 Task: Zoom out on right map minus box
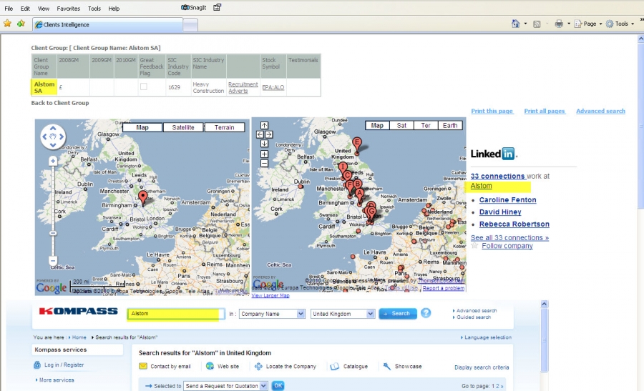pyautogui.click(x=265, y=163)
